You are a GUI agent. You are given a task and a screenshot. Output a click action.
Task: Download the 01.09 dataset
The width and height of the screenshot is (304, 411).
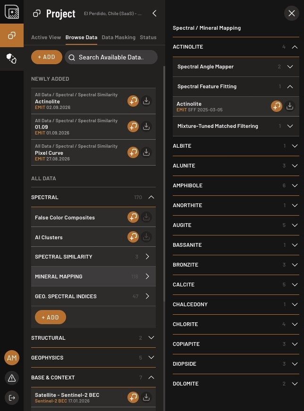(x=146, y=126)
